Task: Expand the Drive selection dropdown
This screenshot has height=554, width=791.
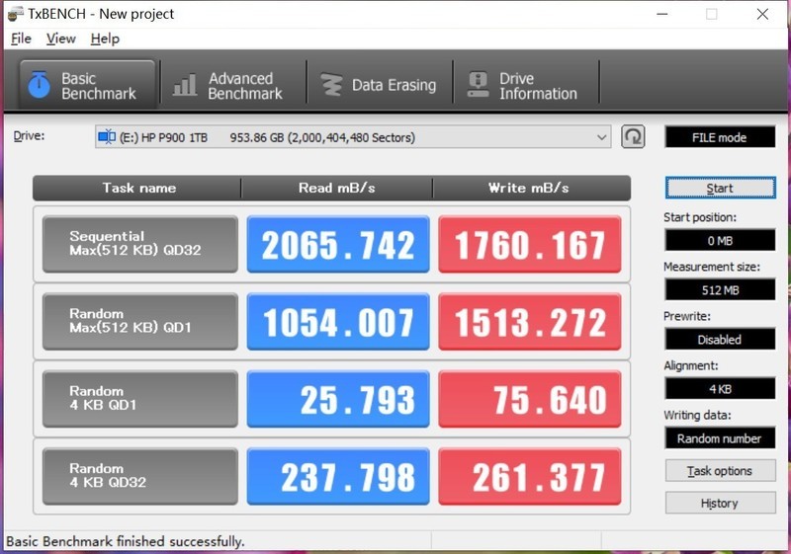Action: tap(602, 137)
